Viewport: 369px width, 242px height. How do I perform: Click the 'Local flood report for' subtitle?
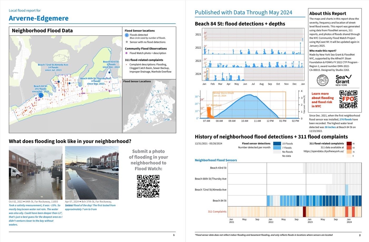click(x=25, y=11)
